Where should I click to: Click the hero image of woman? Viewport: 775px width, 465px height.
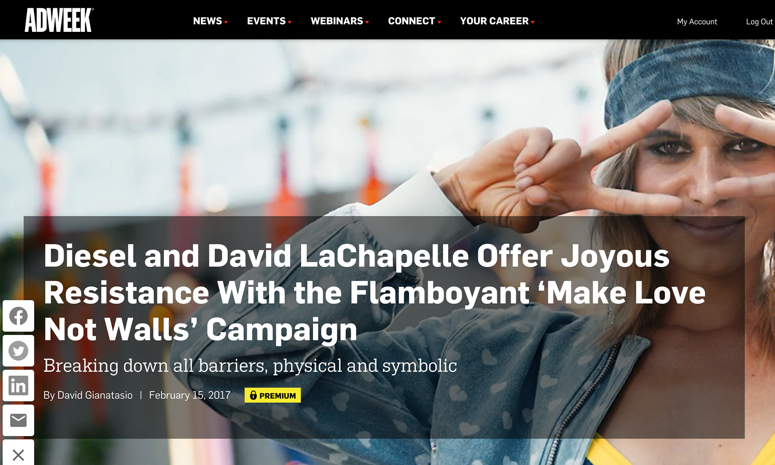point(387,129)
